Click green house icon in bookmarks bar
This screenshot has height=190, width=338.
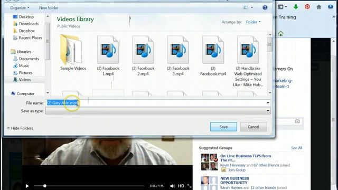280,34
